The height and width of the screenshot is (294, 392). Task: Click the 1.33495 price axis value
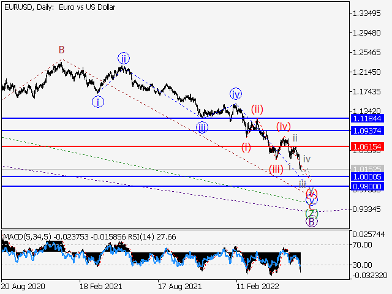pos(366,13)
